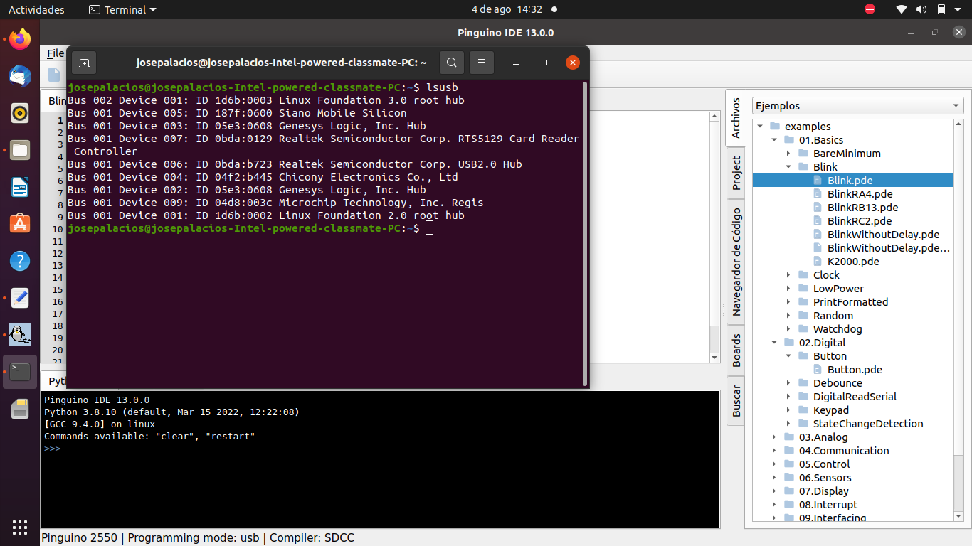
Task: Open Firefox from the dock
Action: [20, 38]
